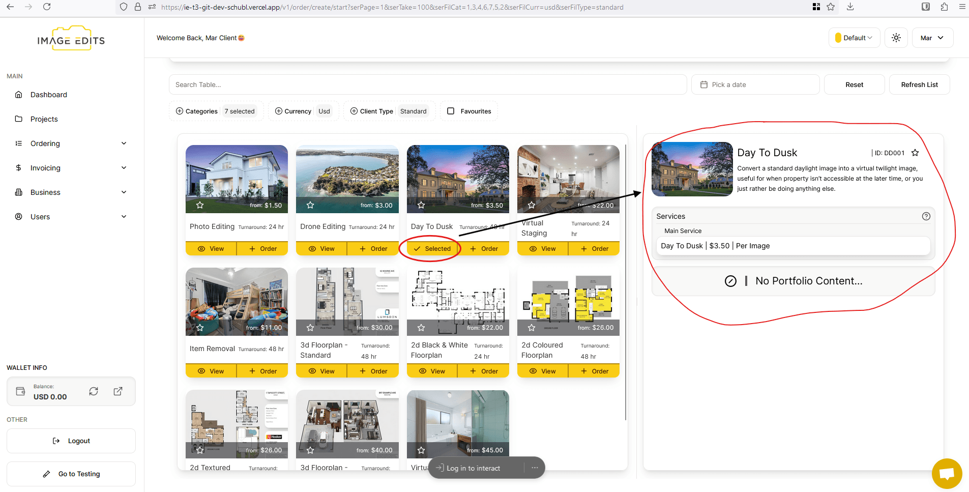
Task: Toggle light/dark theme sun icon
Action: click(896, 38)
